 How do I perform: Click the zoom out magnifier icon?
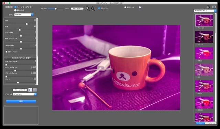88,8
